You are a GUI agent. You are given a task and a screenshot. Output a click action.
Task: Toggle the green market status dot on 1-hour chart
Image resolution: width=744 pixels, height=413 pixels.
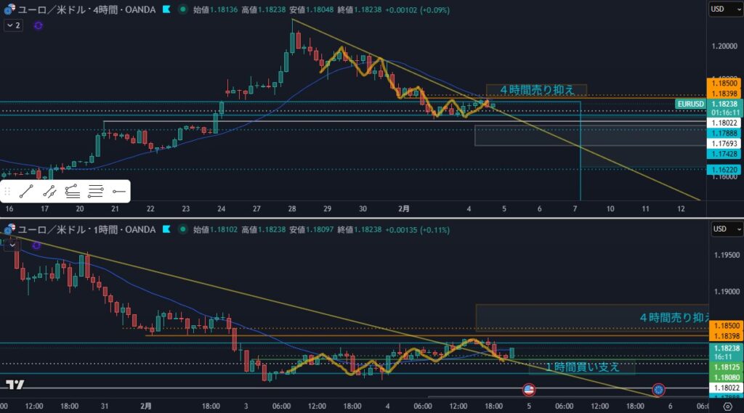click(x=181, y=230)
